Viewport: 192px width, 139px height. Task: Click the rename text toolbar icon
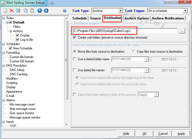point(18,11)
